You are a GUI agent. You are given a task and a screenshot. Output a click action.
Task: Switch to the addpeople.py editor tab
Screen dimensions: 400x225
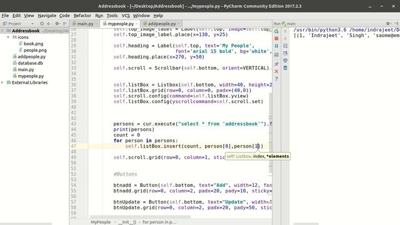pos(162,24)
